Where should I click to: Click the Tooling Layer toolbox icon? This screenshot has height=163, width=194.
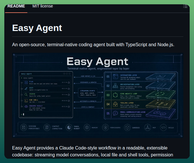115,104
